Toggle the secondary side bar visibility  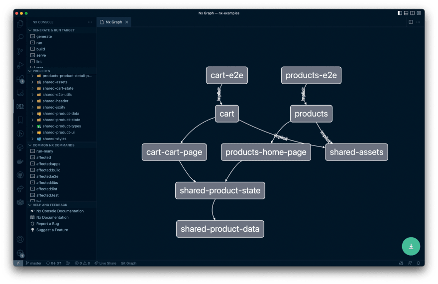(412, 13)
